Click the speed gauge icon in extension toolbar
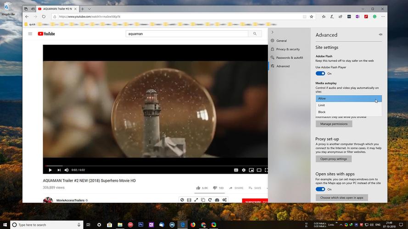 point(217,200)
